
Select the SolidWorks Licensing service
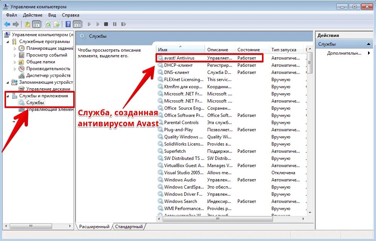pyautogui.click(x=231, y=144)
